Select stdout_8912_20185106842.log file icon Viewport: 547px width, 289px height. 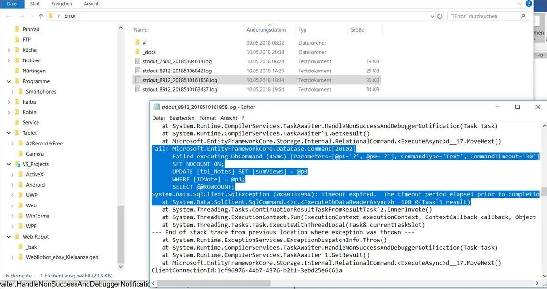[137, 71]
